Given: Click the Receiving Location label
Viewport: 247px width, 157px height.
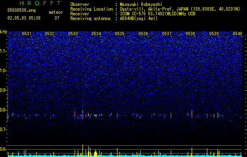Looking at the screenshot, I should (x=91, y=9).
